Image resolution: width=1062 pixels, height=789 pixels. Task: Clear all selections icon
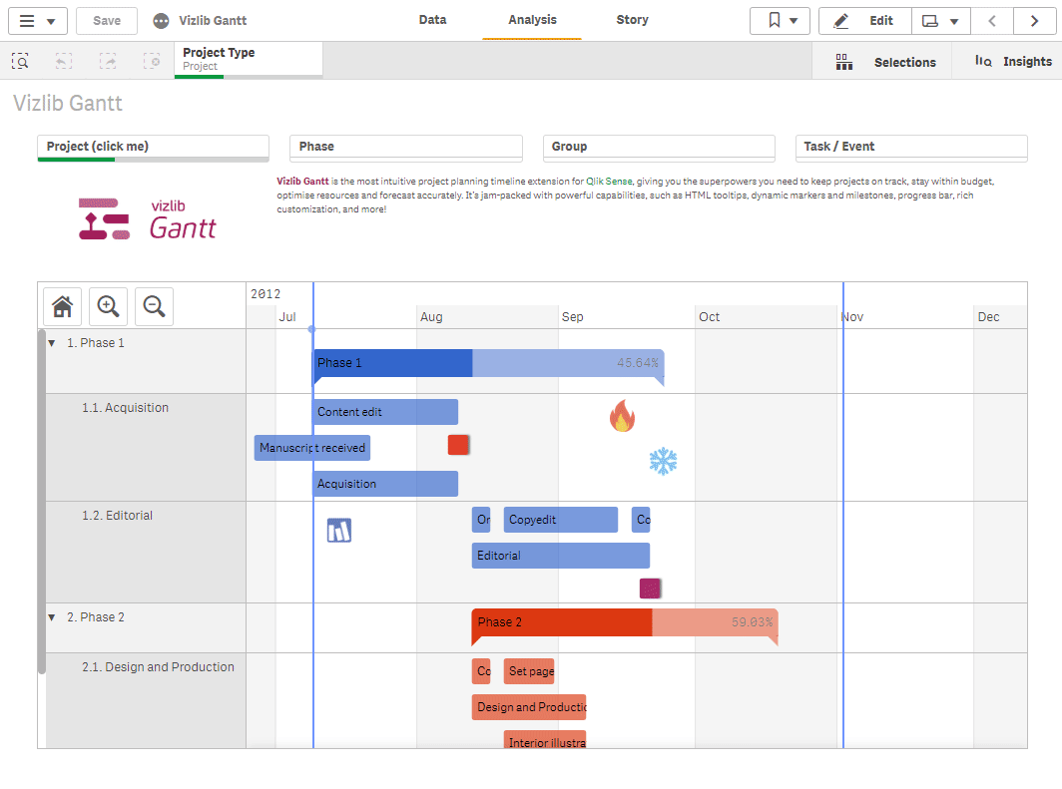[x=152, y=62]
